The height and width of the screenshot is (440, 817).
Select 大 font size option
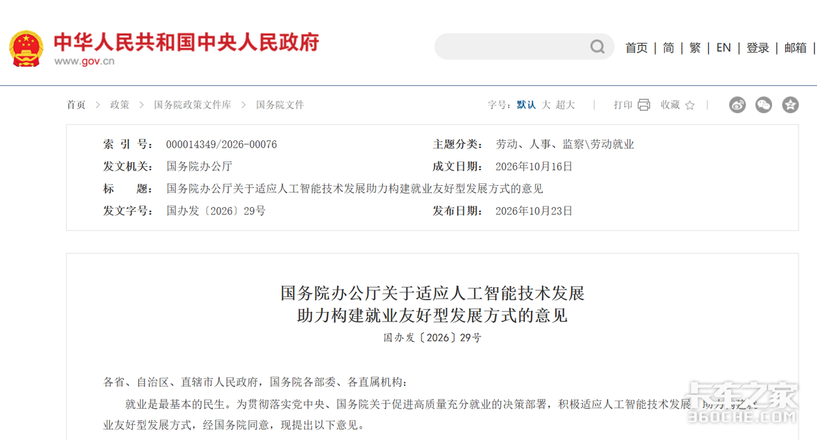point(546,105)
